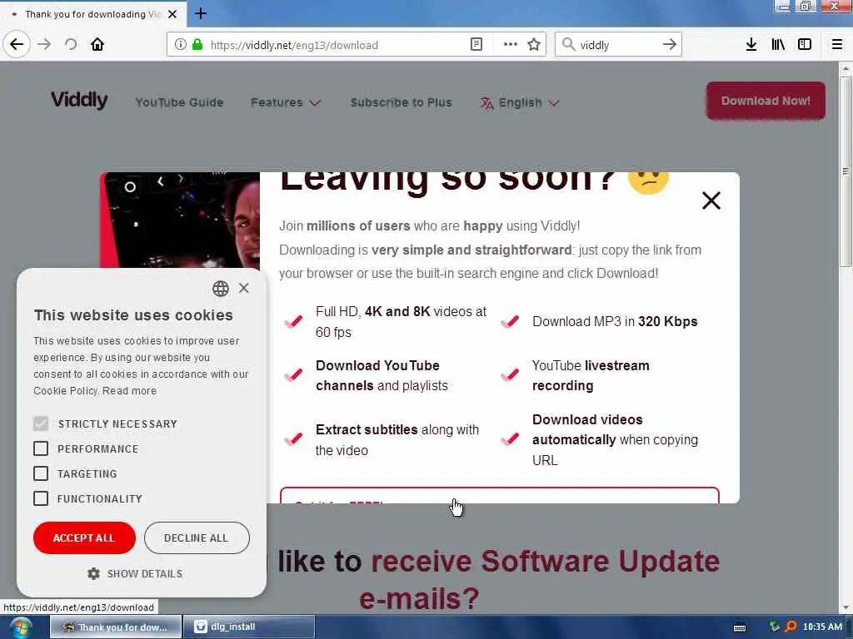This screenshot has width=853, height=639.
Task: Click the browser forward arrow
Action: [45, 44]
